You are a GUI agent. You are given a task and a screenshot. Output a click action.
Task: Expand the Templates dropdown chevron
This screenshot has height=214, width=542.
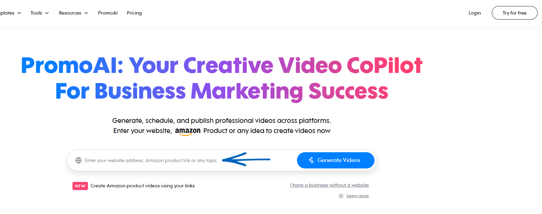pos(19,13)
